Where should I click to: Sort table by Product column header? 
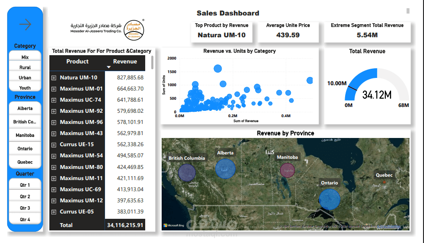(x=77, y=61)
